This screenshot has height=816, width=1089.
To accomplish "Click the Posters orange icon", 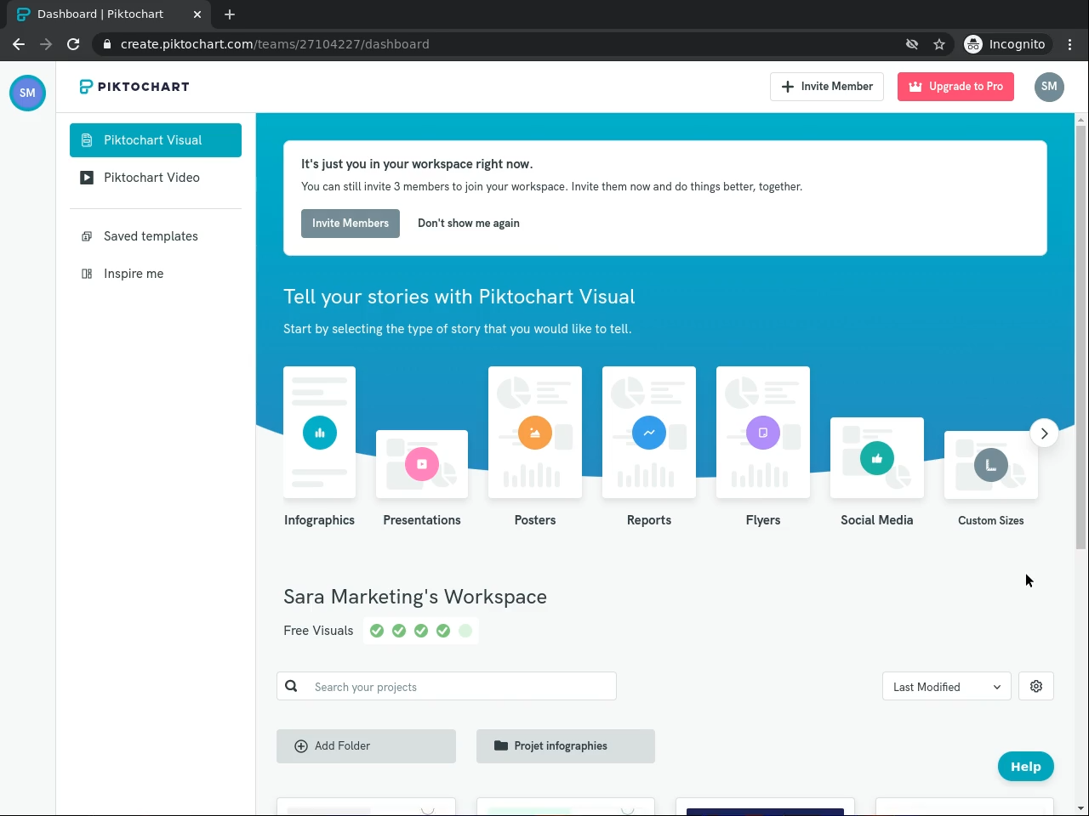I will click(x=535, y=433).
